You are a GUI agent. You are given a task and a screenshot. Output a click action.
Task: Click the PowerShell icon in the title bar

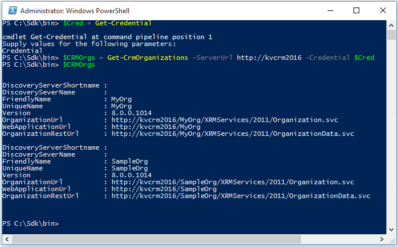pos(10,10)
